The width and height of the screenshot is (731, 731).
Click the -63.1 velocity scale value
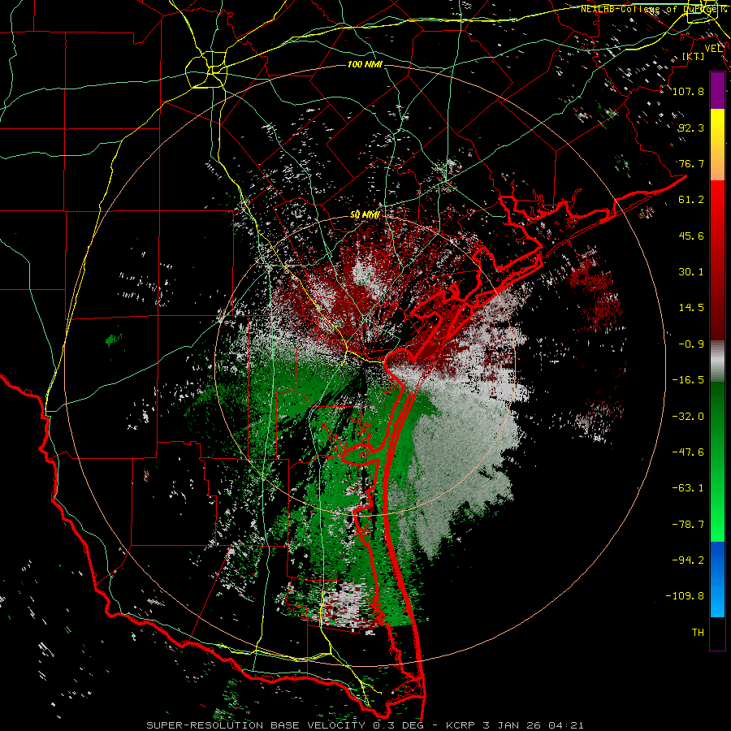[x=688, y=488]
